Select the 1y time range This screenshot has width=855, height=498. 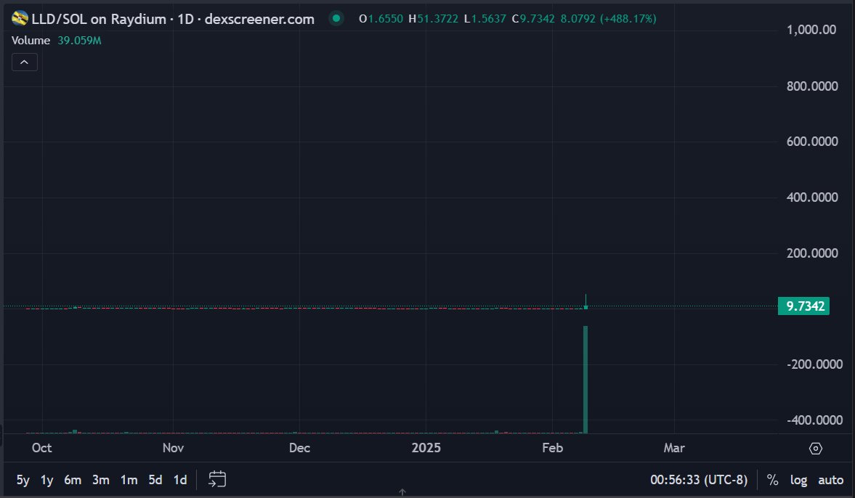pyautogui.click(x=46, y=480)
